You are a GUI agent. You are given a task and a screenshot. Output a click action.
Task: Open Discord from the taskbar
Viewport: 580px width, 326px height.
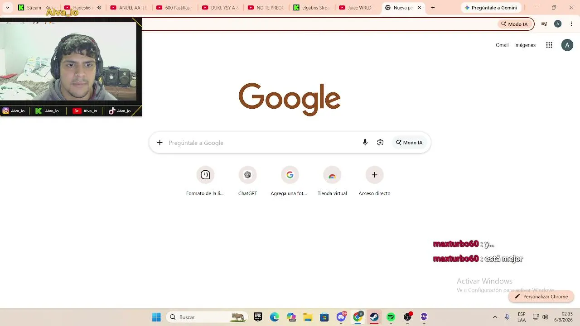[341, 317]
